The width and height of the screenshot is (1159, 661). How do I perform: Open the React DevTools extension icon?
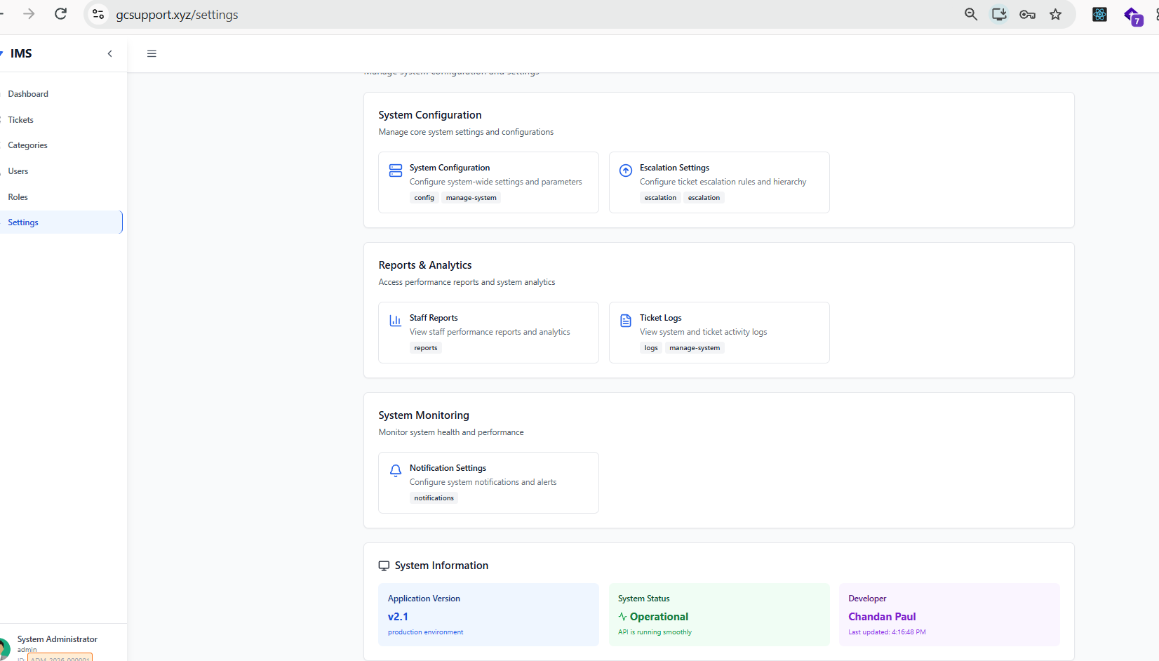tap(1099, 14)
